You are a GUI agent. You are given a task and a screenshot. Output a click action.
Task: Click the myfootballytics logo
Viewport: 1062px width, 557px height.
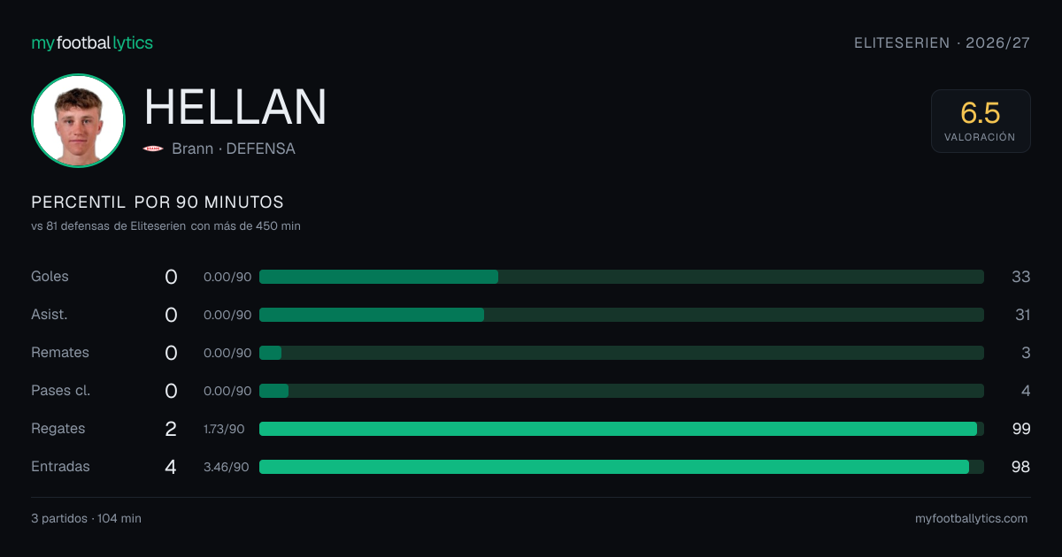click(92, 42)
